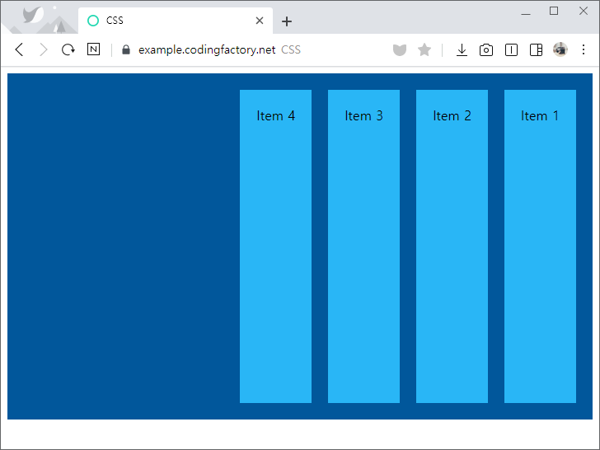The image size is (600, 450).
Task: Open the Naver home button
Action: coord(93,49)
